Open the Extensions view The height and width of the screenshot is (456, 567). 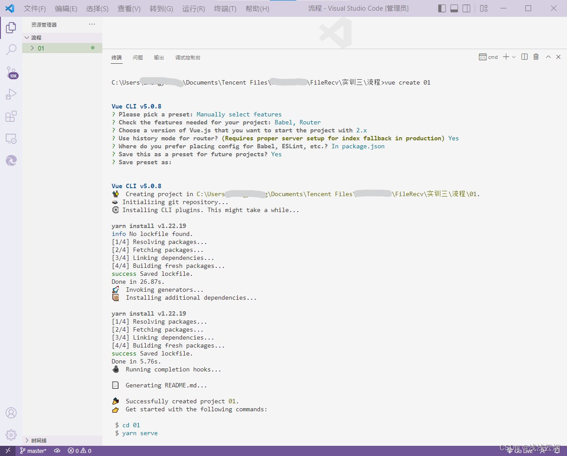[x=11, y=116]
